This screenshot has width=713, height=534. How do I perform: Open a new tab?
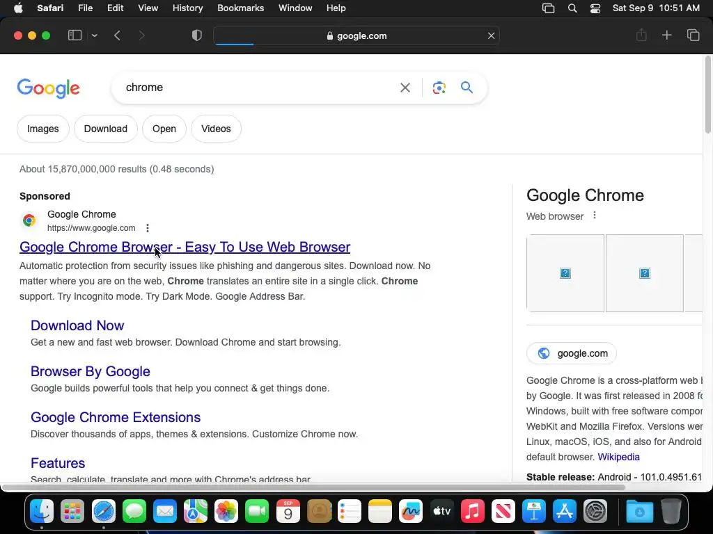666,35
